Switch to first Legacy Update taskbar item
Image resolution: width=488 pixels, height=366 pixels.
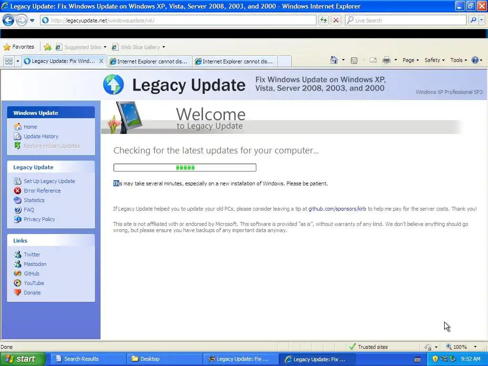click(241, 359)
